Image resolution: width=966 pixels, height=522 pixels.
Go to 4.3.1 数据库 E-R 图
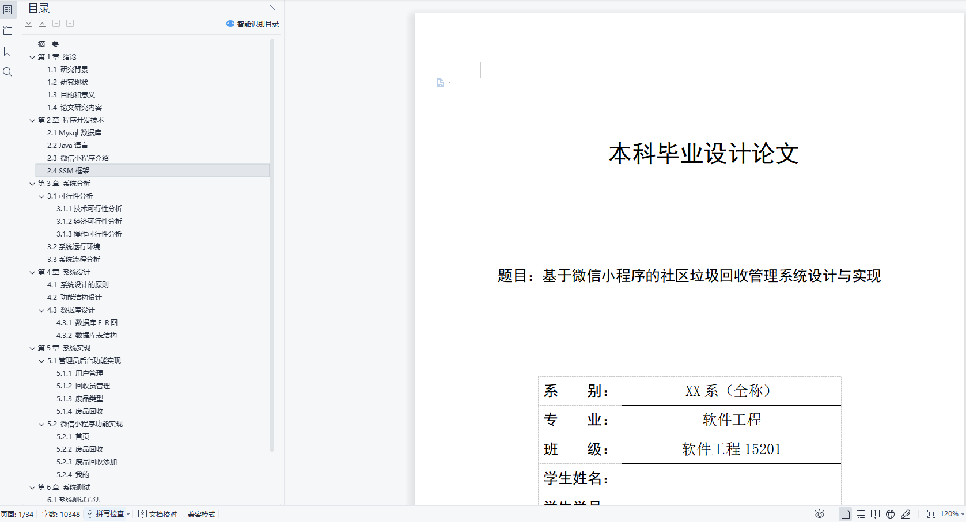pos(87,323)
